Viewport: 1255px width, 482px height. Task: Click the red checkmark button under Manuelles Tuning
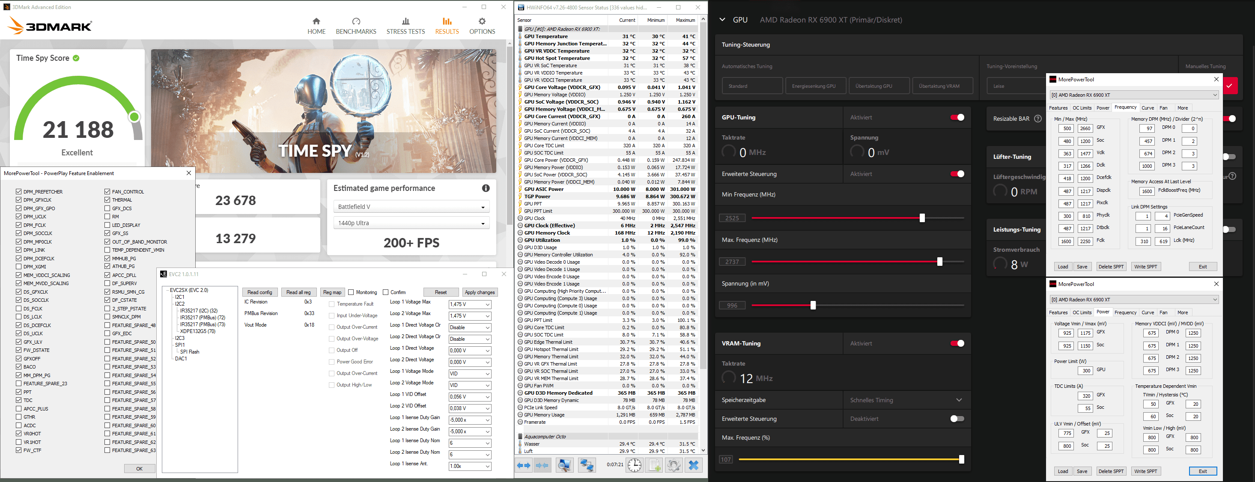1229,86
